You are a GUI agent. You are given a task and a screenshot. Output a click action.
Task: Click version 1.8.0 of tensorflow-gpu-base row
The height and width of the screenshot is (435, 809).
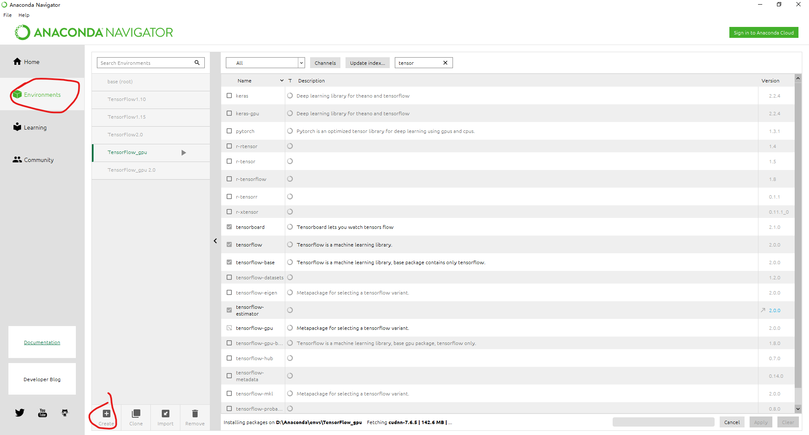click(x=774, y=343)
